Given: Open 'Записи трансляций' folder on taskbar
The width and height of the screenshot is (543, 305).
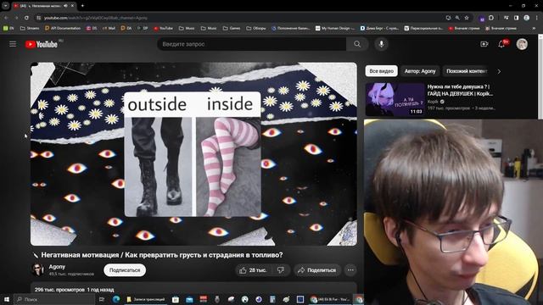Looking at the screenshot, I should (146, 299).
